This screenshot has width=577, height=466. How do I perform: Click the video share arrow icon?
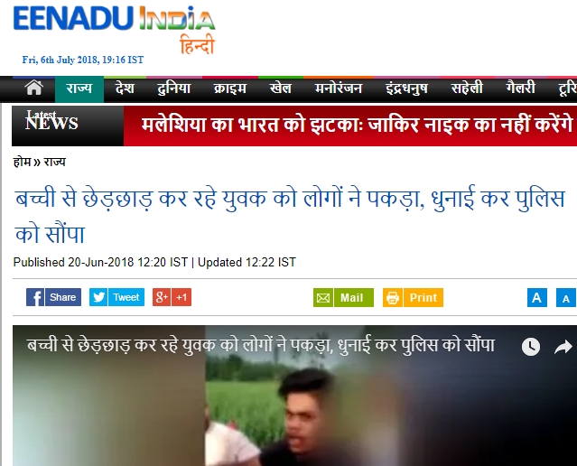click(x=563, y=347)
